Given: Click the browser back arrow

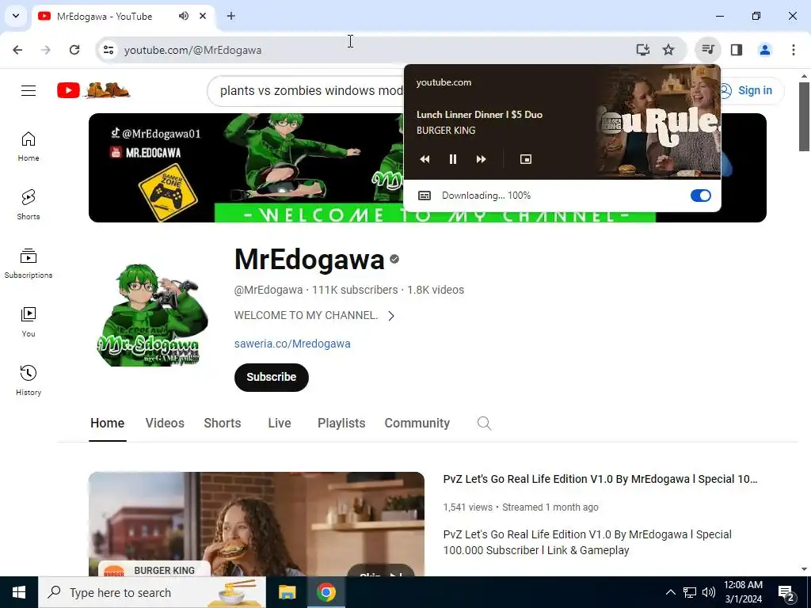Looking at the screenshot, I should (17, 50).
